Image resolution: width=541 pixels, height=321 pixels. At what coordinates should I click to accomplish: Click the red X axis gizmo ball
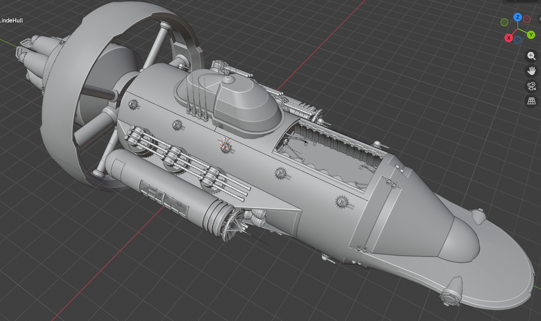508,38
